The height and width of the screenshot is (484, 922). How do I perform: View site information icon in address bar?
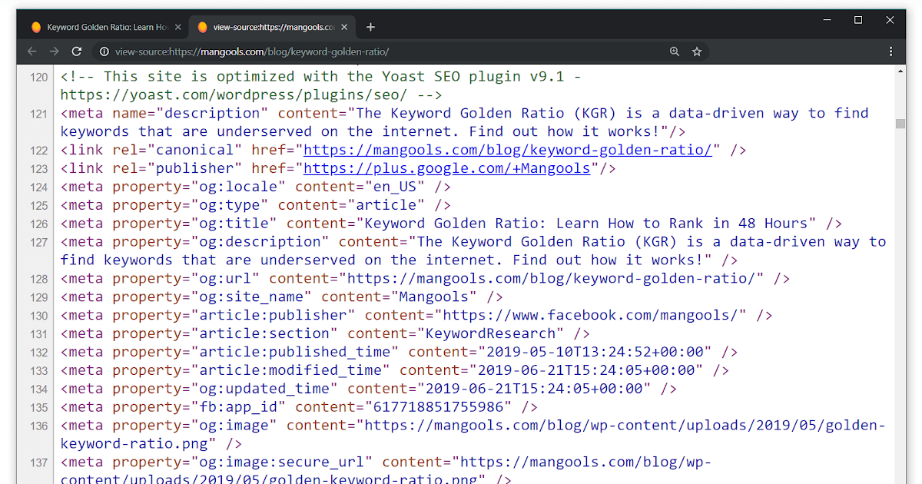click(104, 51)
